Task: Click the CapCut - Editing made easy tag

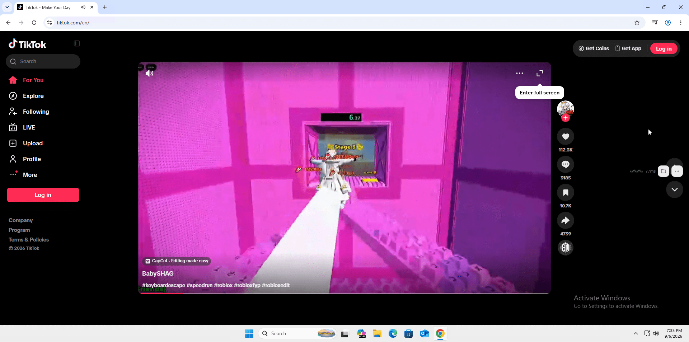Action: pyautogui.click(x=177, y=261)
